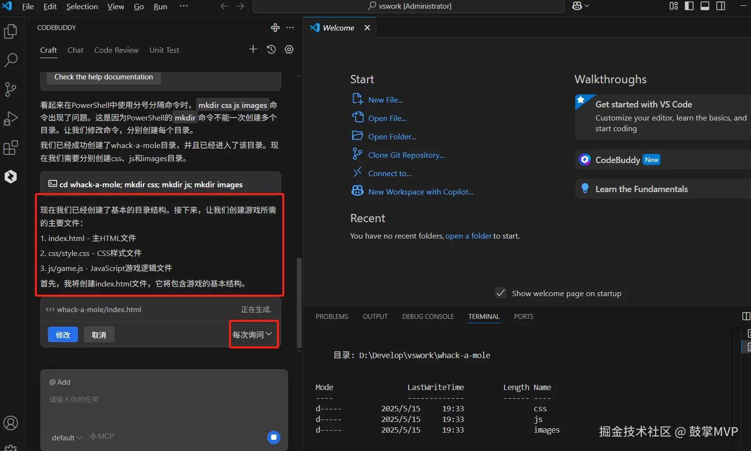Click Check the help documentation button
The image size is (751, 451).
pyautogui.click(x=104, y=77)
